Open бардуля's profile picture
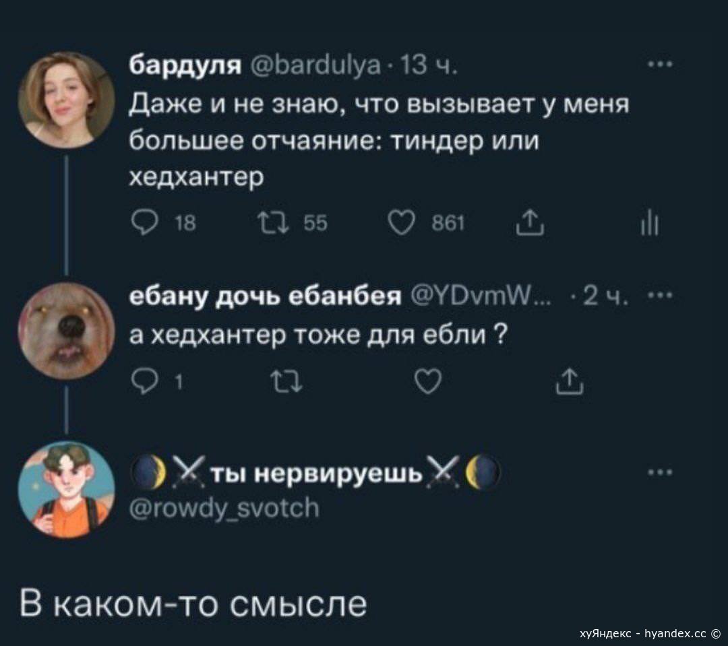Image resolution: width=728 pixels, height=646 pixels. click(66, 100)
